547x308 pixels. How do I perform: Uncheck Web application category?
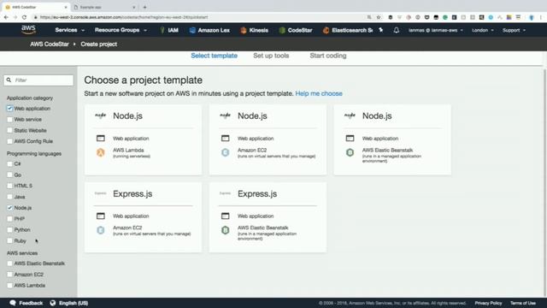coord(9,109)
